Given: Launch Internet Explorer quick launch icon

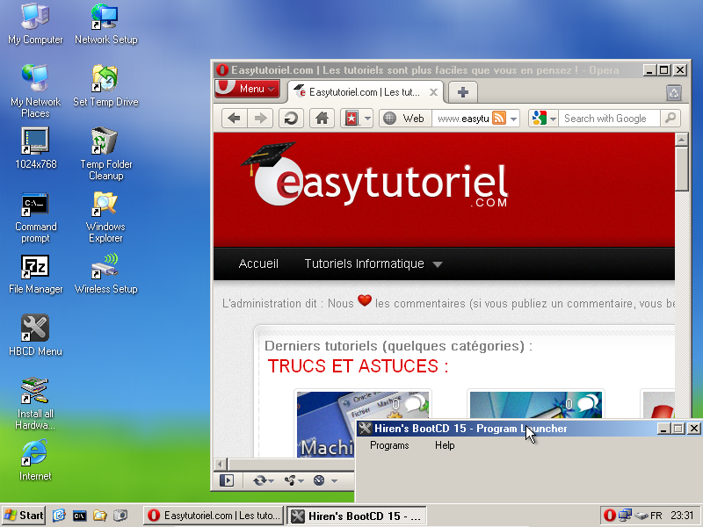Looking at the screenshot, I should [x=59, y=516].
